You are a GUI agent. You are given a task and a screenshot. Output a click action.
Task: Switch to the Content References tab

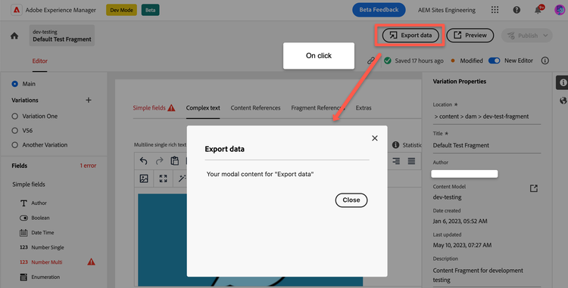click(x=255, y=107)
